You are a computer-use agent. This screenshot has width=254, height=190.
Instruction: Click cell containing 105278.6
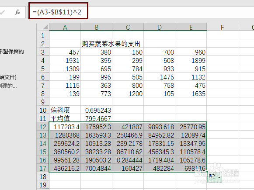[x=191, y=160]
